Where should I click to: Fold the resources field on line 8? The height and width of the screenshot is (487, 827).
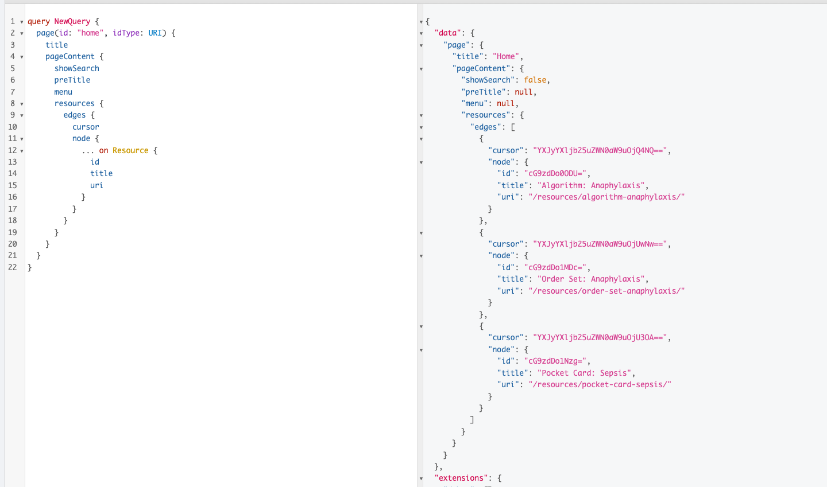22,104
